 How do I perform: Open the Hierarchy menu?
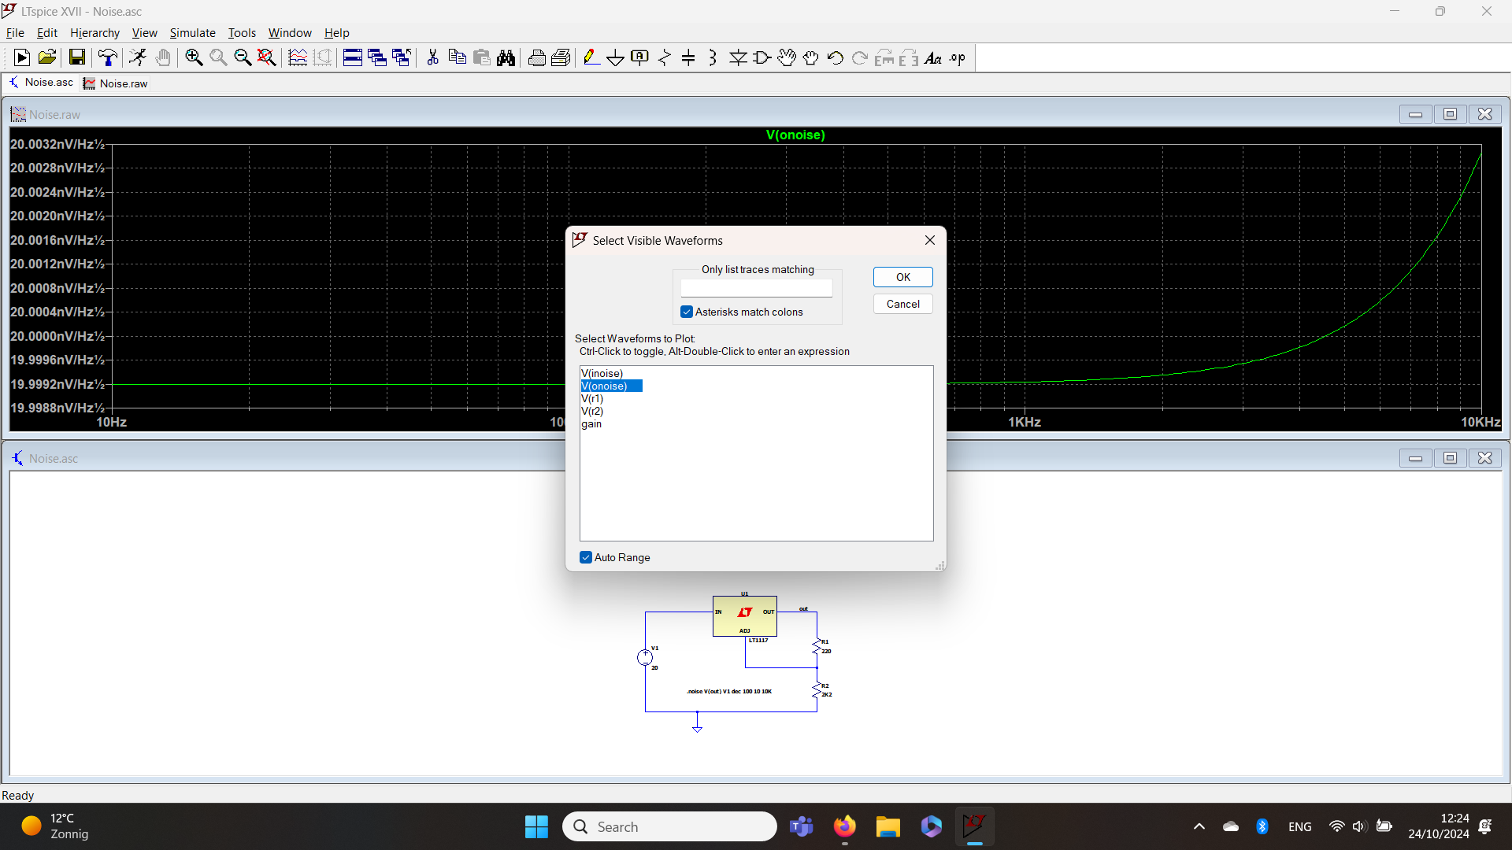(x=94, y=32)
